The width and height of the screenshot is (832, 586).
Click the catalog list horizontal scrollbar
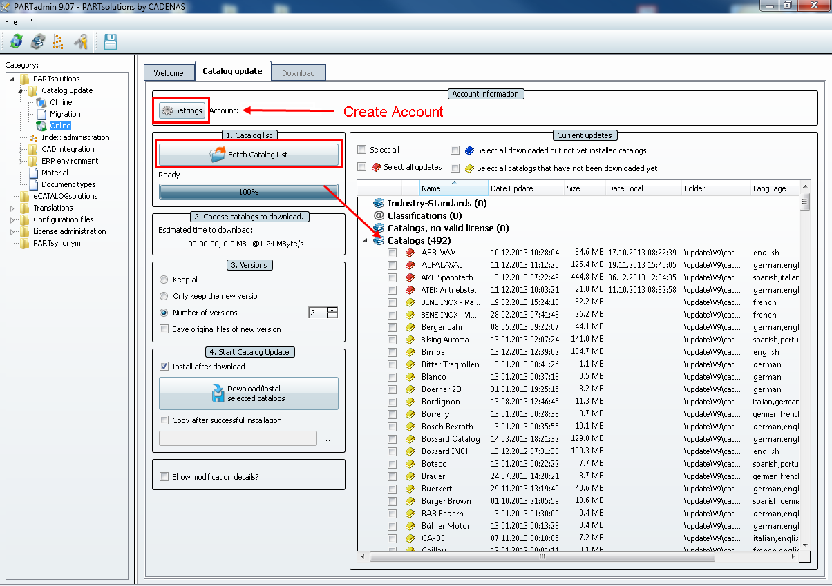(x=578, y=556)
